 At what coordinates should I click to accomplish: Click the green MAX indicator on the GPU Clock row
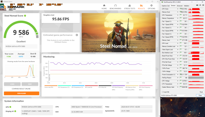tap(180, 8)
